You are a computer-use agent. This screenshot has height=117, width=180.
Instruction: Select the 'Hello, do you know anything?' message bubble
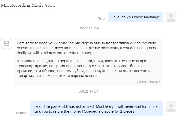pyautogui.click(x=135, y=17)
